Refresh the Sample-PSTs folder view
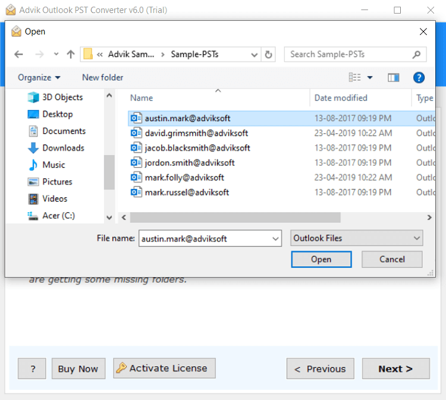Viewport: 446px width, 400px height. [269, 54]
